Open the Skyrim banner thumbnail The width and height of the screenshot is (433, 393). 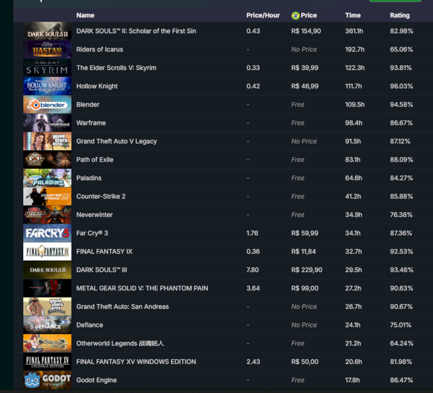point(47,68)
